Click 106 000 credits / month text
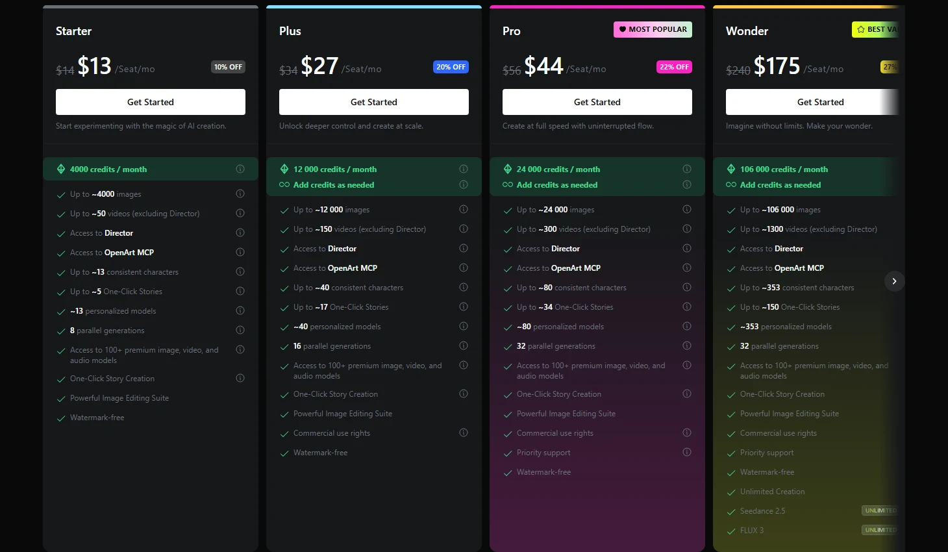The image size is (948, 552). (784, 169)
